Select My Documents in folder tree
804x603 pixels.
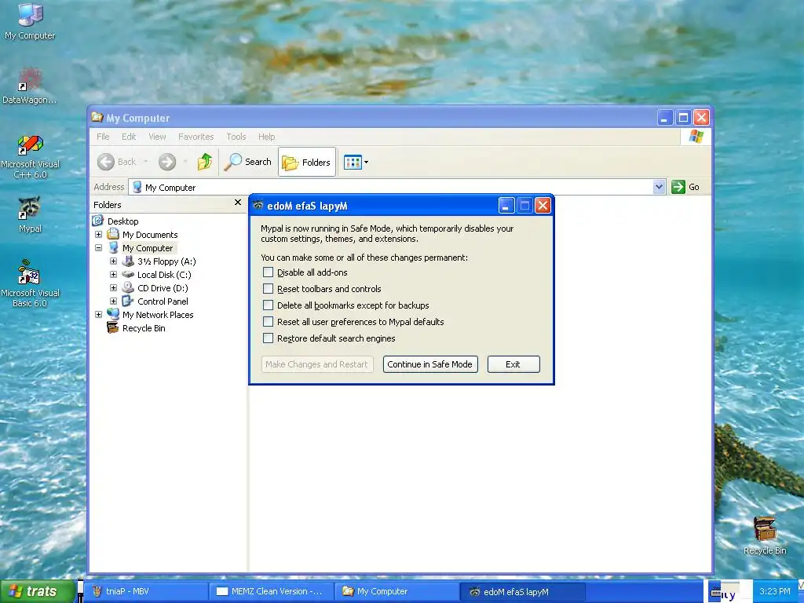150,234
